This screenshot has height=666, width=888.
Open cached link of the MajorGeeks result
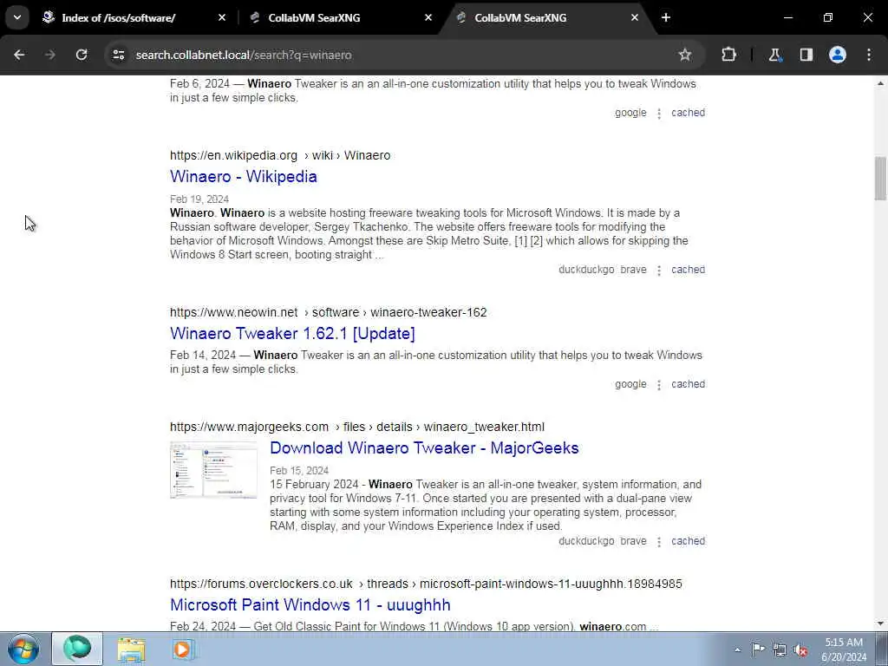pyautogui.click(x=688, y=541)
